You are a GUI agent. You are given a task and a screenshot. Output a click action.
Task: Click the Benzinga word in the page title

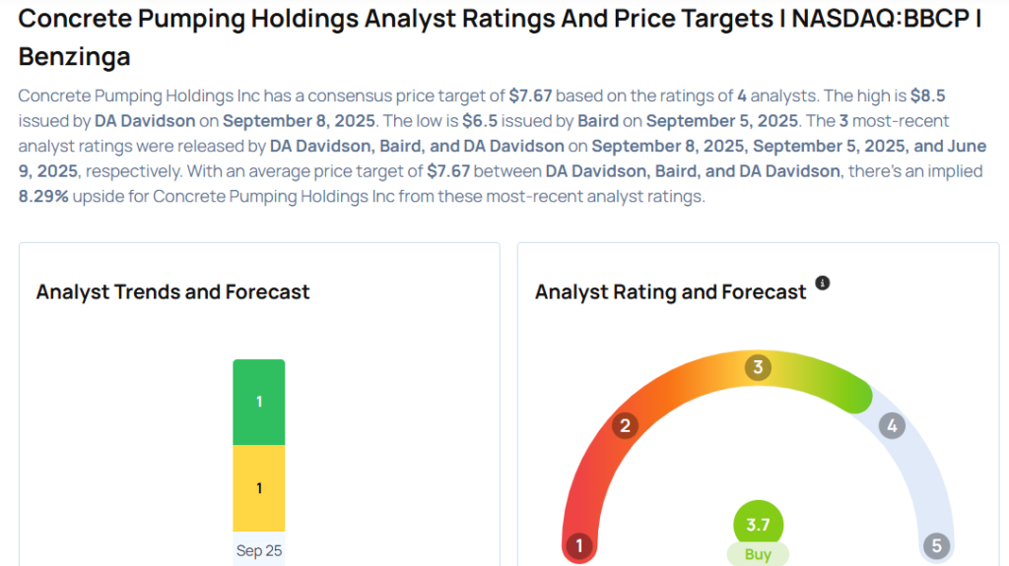74,56
